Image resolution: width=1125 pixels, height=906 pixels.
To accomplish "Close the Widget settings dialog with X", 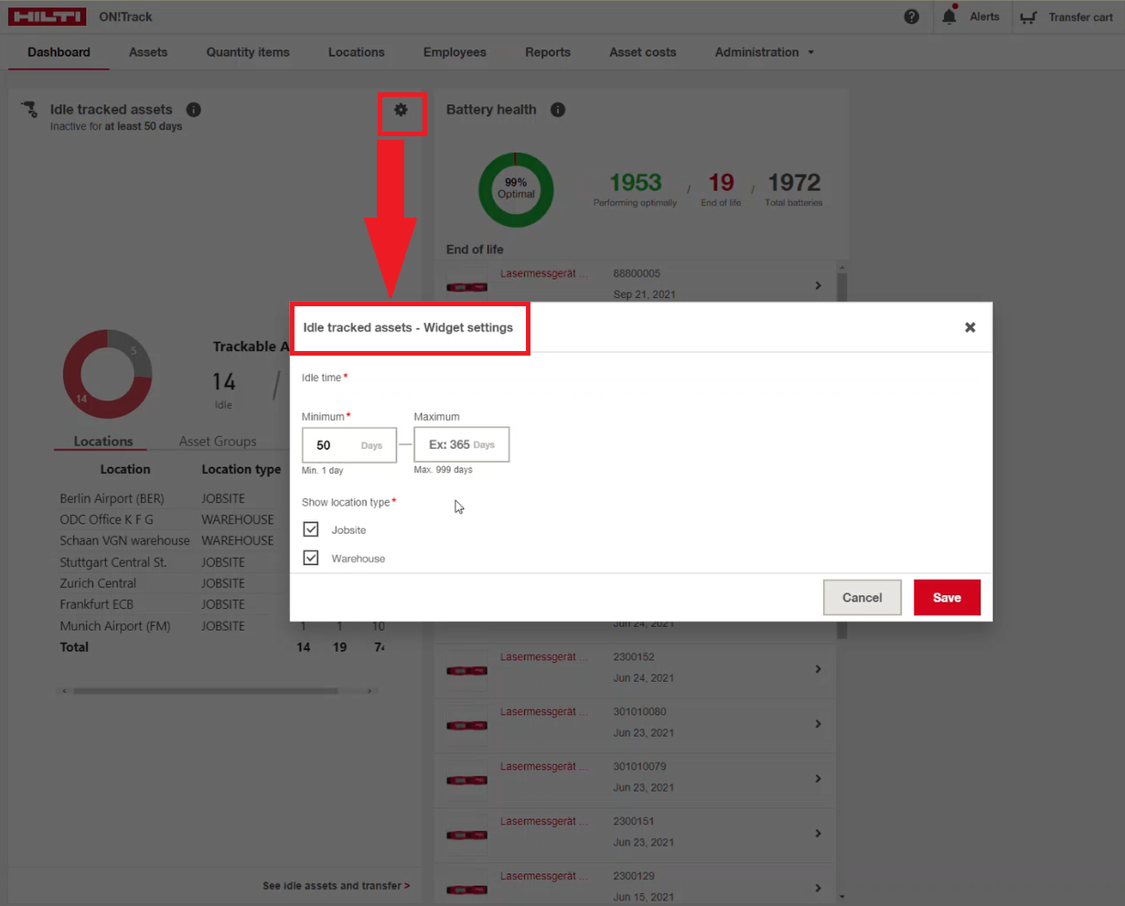I will [x=970, y=327].
